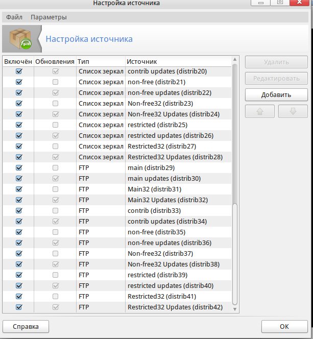Disable Restricted32 Updates (distrib42) source
The width and height of the screenshot is (313, 339).
click(19, 307)
